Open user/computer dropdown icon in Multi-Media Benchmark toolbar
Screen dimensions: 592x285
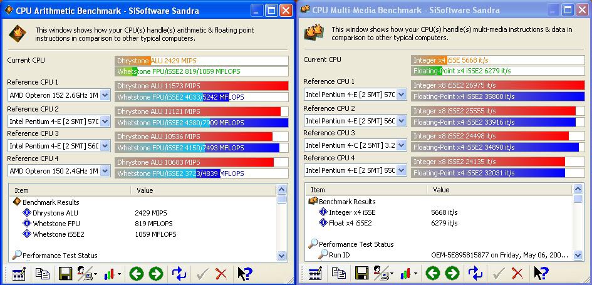pos(383,273)
